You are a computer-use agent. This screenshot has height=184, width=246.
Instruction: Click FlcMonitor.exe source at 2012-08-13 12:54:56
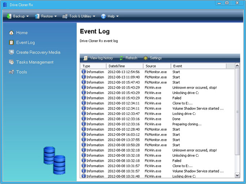pyautogui.click(x=155, y=72)
